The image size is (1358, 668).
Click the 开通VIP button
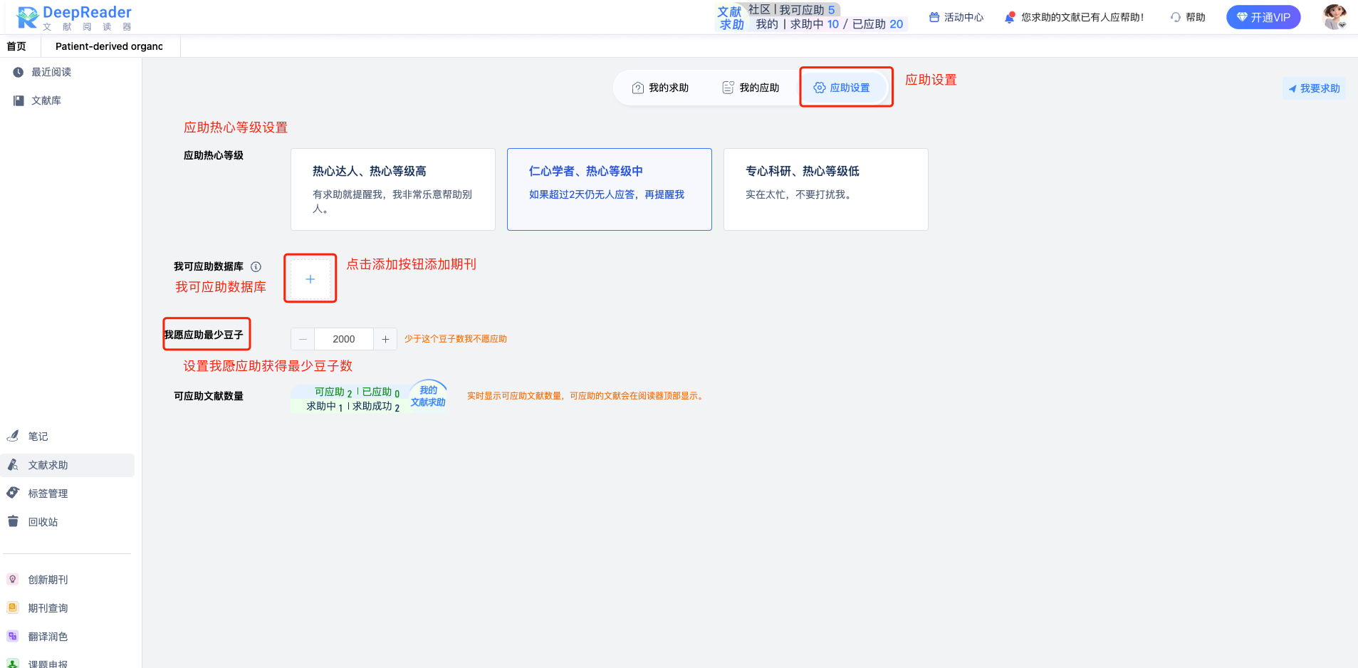[1263, 17]
